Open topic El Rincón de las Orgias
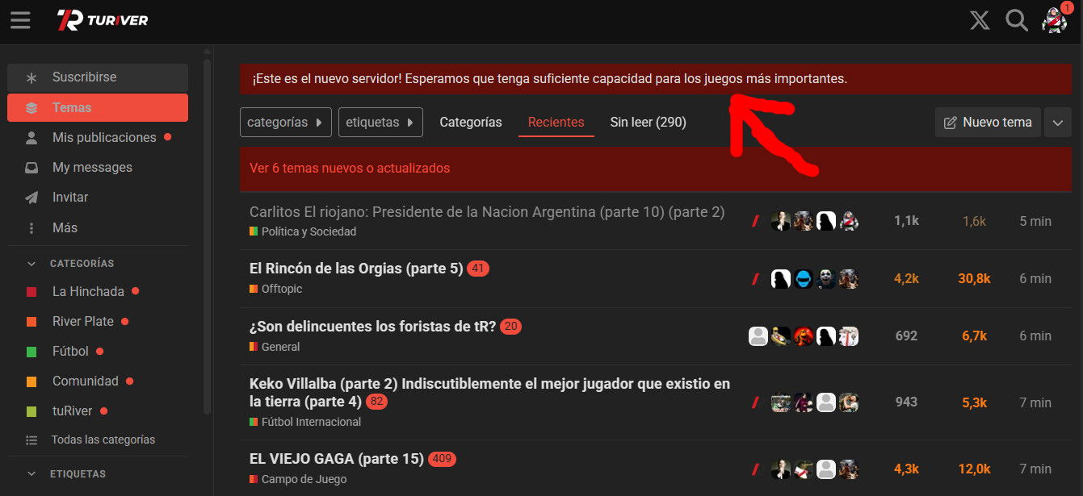Image resolution: width=1083 pixels, height=496 pixels. click(356, 269)
